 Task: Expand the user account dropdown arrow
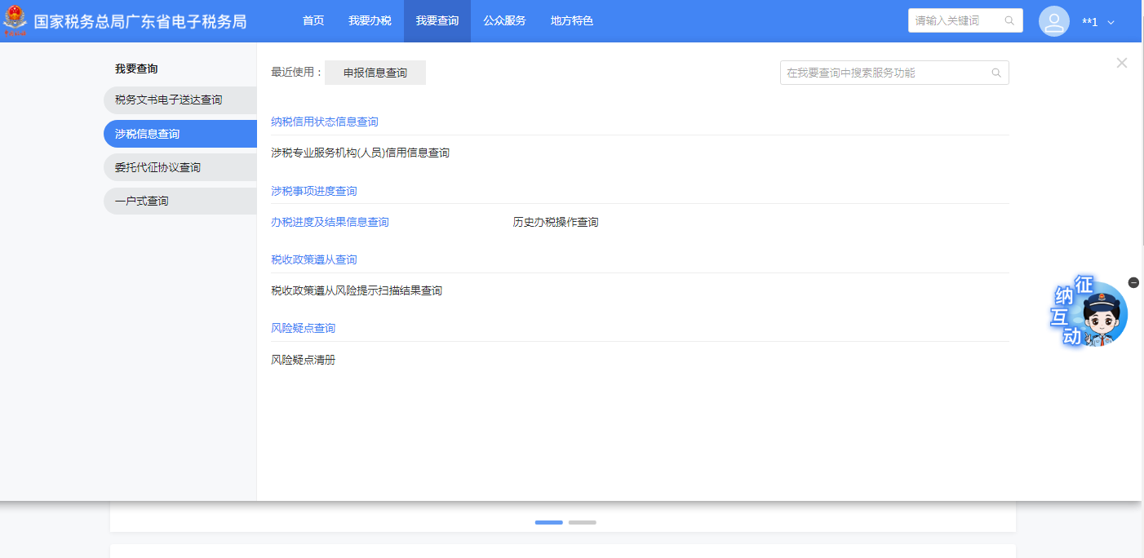coord(1111,23)
